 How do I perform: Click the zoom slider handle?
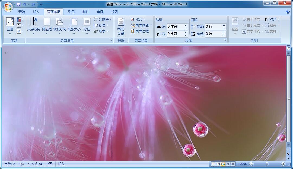[267, 164]
